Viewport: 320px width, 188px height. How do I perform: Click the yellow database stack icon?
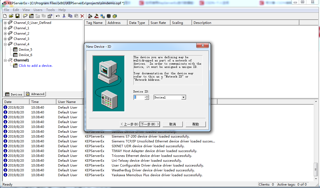(115, 16)
